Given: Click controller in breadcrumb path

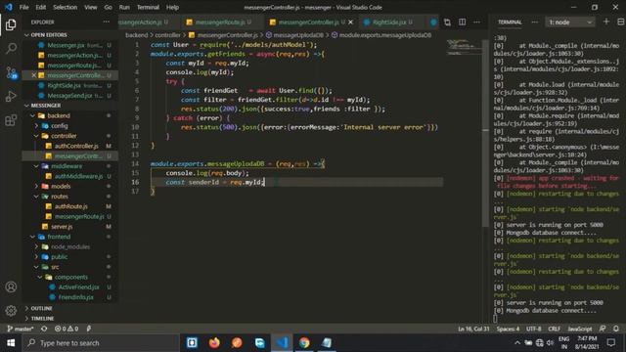Looking at the screenshot, I should pyautogui.click(x=167, y=35).
